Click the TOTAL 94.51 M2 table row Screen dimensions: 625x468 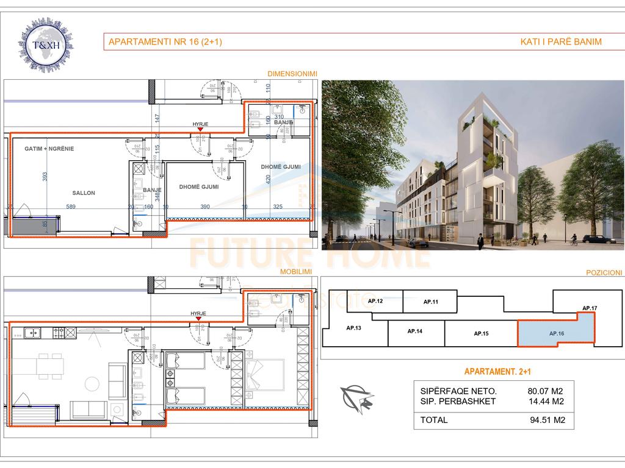tap(494, 420)
